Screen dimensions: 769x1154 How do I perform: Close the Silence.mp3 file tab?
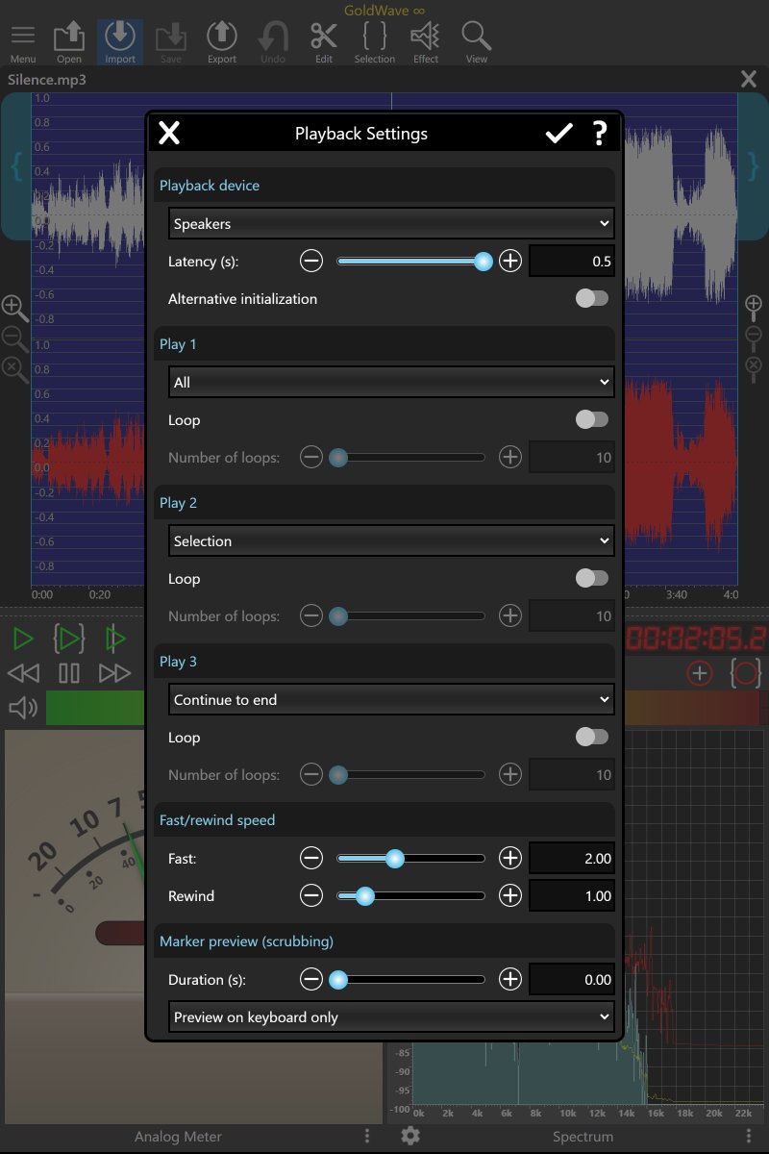749,80
